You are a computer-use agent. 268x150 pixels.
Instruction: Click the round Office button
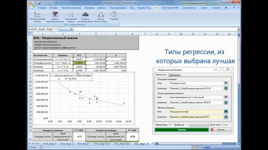[x=32, y=5]
